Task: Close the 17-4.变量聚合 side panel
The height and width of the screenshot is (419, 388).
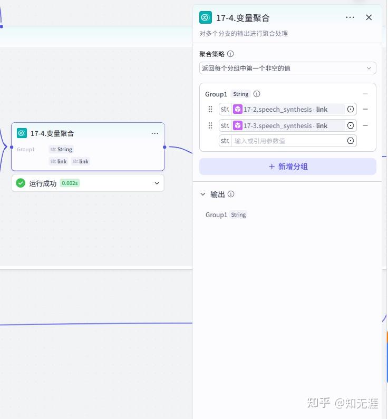Action: coord(369,17)
